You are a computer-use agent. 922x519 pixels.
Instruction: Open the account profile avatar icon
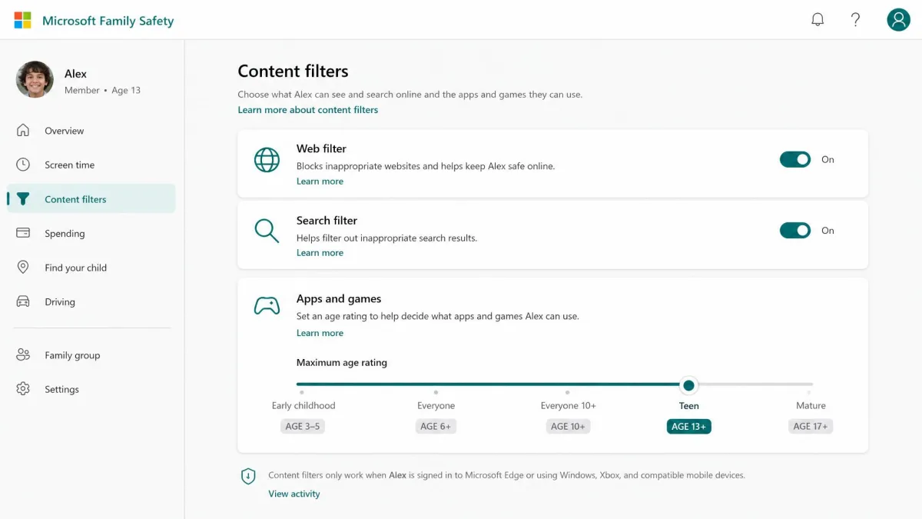898,20
